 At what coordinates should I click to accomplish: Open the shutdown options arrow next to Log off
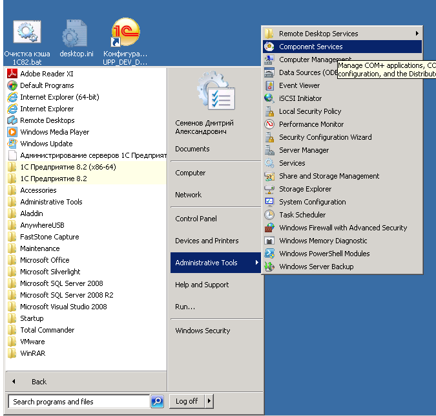pyautogui.click(x=209, y=401)
